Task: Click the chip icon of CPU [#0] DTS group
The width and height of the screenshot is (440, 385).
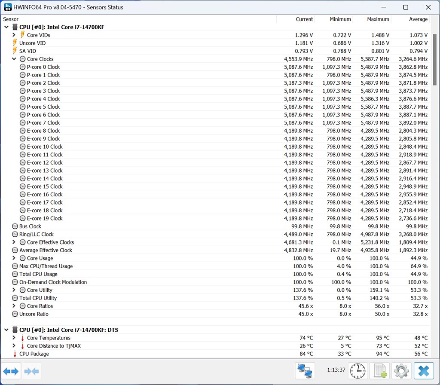Action: click(x=15, y=330)
